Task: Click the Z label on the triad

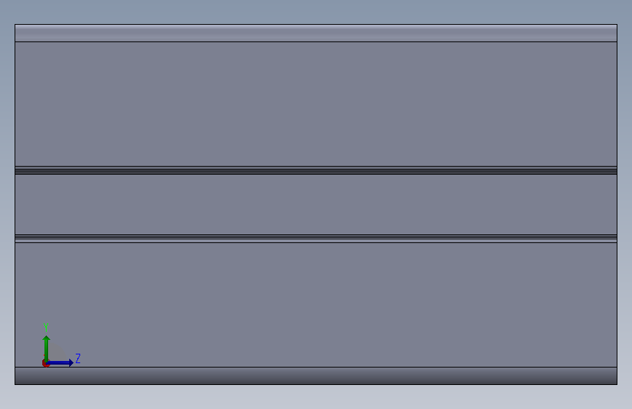Action: [x=78, y=358]
